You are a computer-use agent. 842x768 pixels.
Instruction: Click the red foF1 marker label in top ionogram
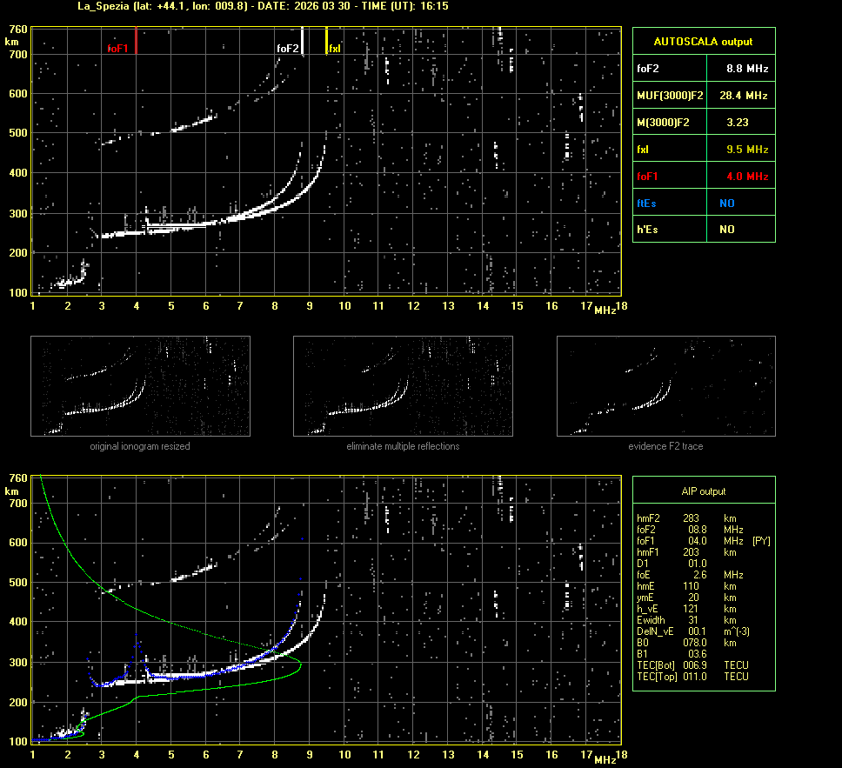(x=117, y=49)
